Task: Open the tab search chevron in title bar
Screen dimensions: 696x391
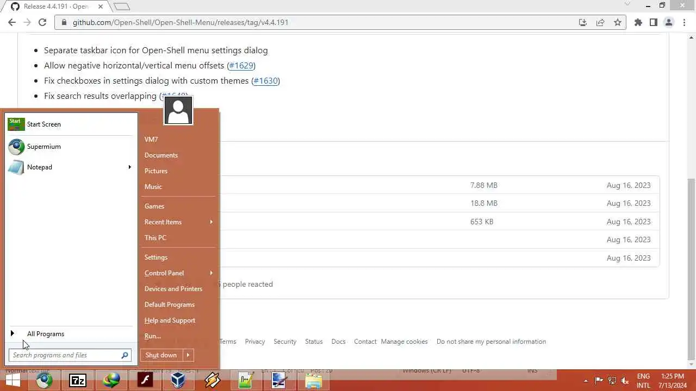Action: pyautogui.click(x=627, y=5)
